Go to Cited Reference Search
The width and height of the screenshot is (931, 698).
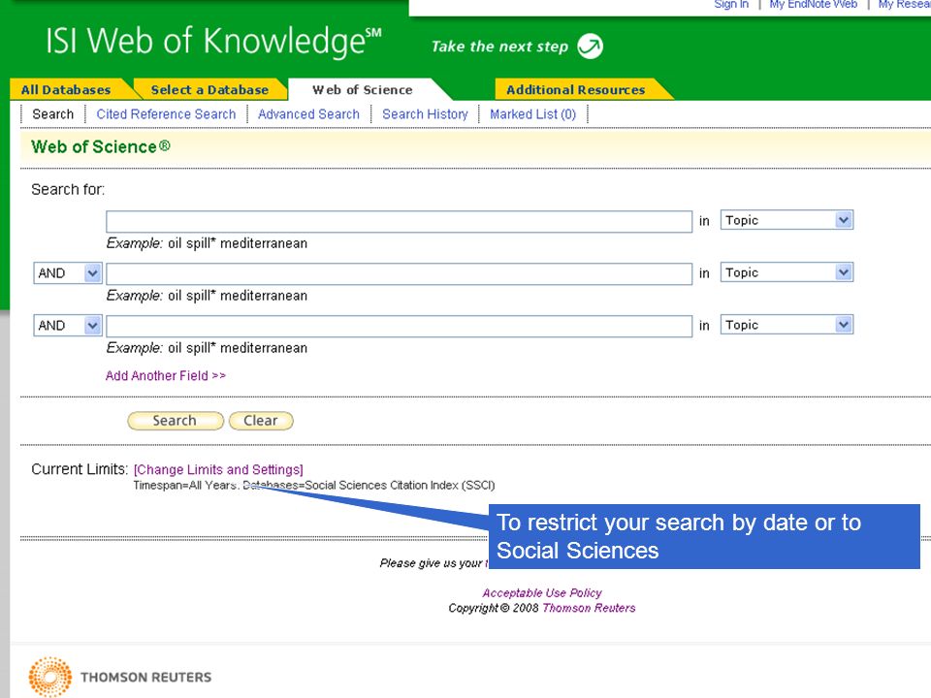(166, 114)
